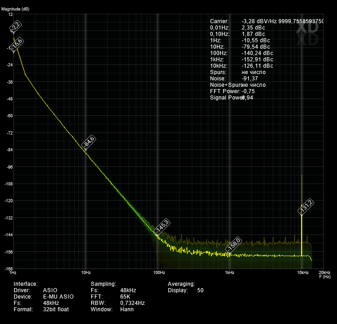The image size is (337, 324).
Task: Click the Interface Fs value 48kHz
Action: point(51,303)
